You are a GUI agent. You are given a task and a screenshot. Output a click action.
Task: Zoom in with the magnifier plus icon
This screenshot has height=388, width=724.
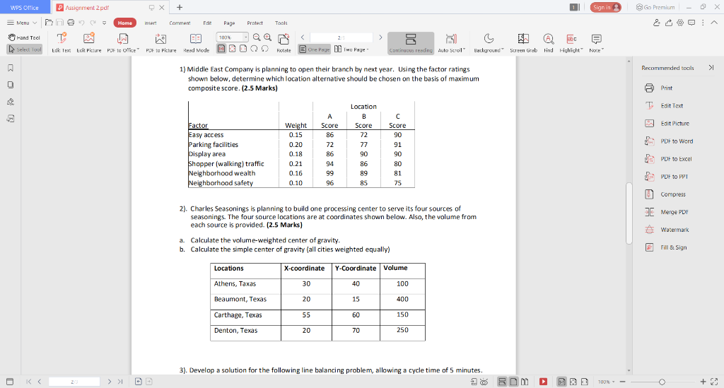pos(267,37)
